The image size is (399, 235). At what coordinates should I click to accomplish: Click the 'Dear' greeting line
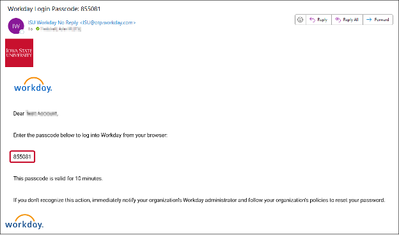tap(36, 114)
